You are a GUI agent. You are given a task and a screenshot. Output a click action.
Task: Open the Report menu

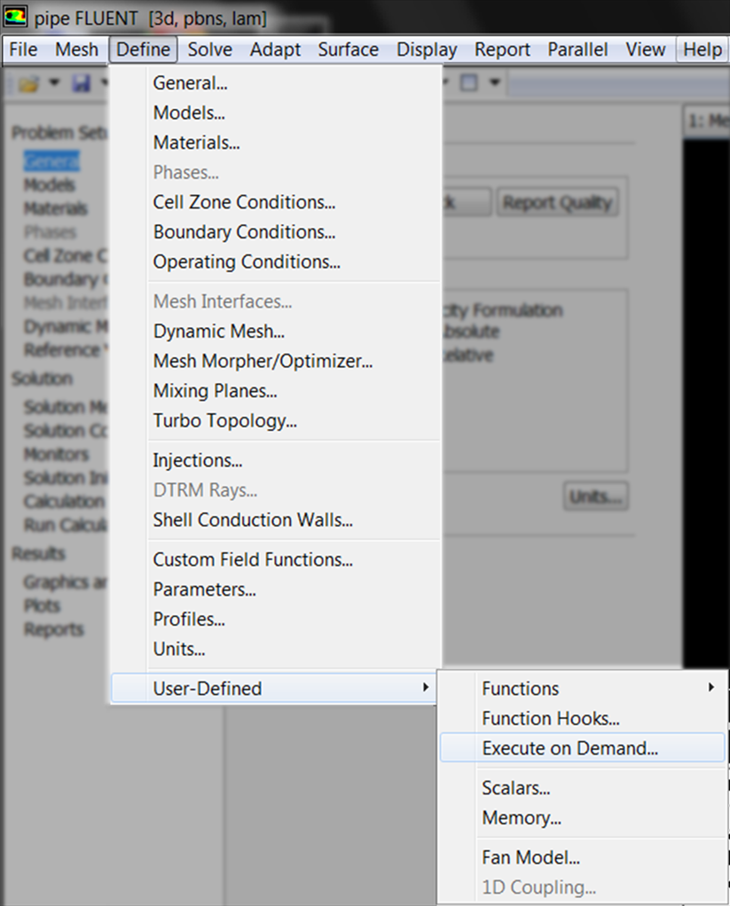502,50
